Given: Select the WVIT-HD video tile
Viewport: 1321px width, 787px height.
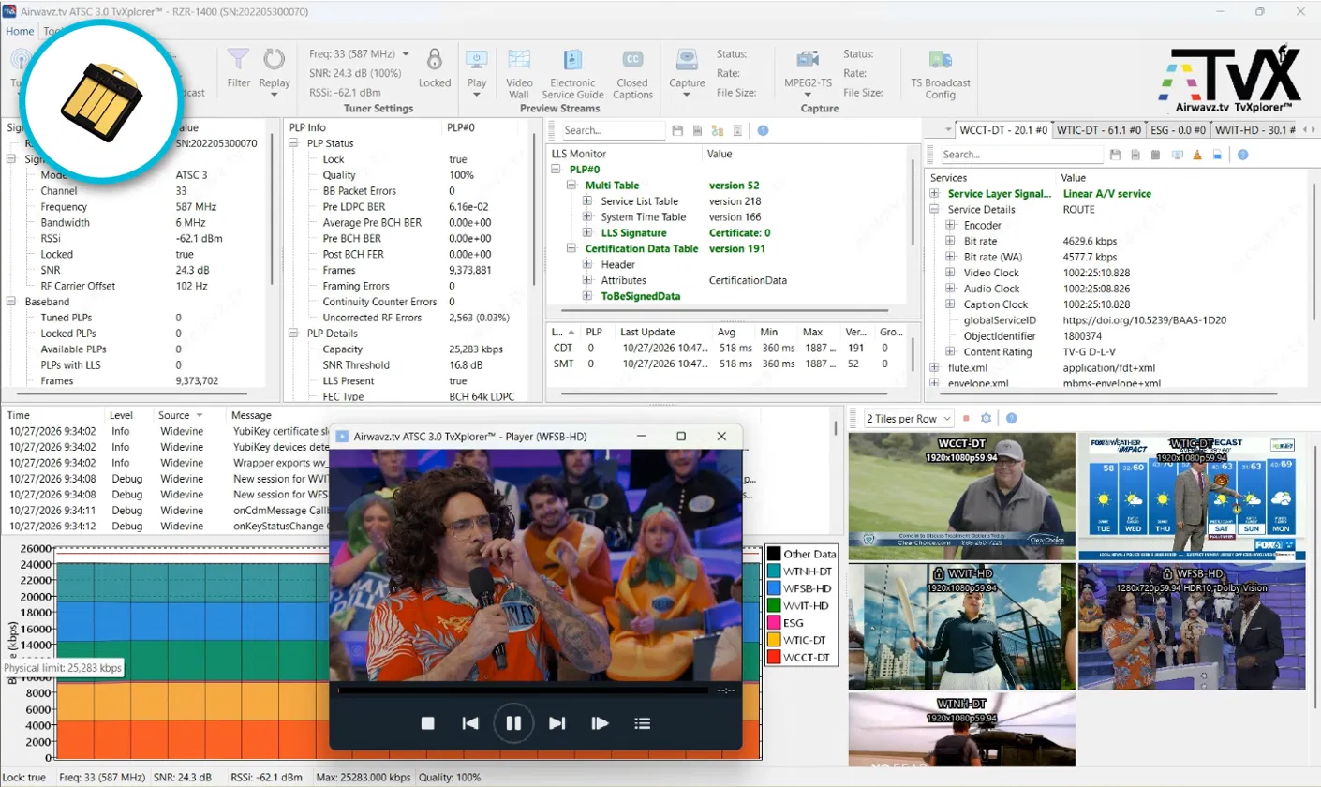Looking at the screenshot, I should click(x=961, y=627).
